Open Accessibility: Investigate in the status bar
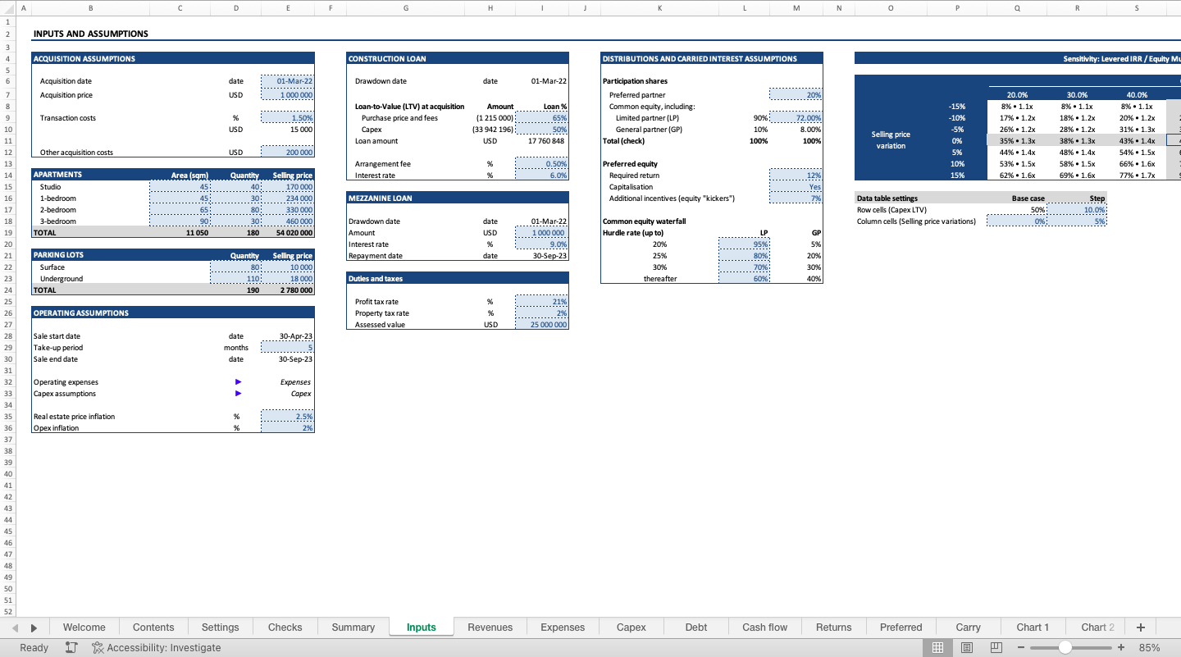 (x=157, y=647)
